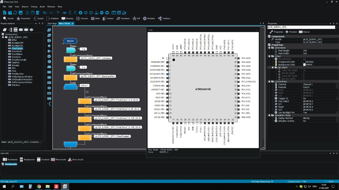Viewport: 339px width, 190px height.
Task: Click the Windows Start button
Action: (5, 186)
